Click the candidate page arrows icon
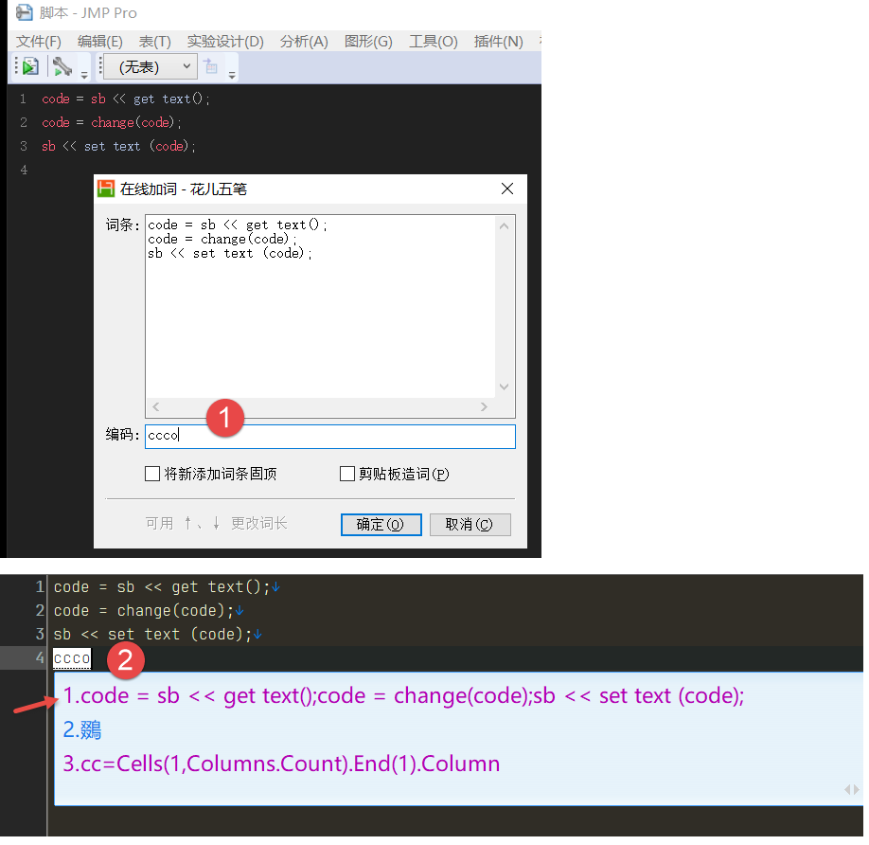The width and height of the screenshot is (869, 845). point(852,789)
